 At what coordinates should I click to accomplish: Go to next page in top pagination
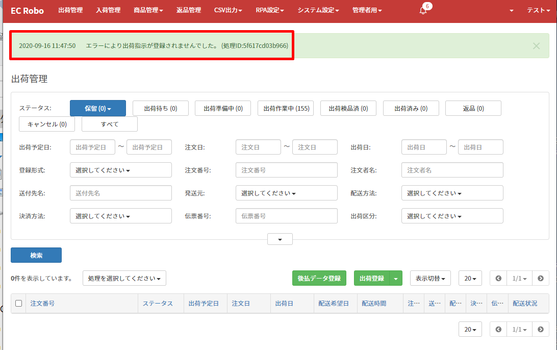coord(540,278)
